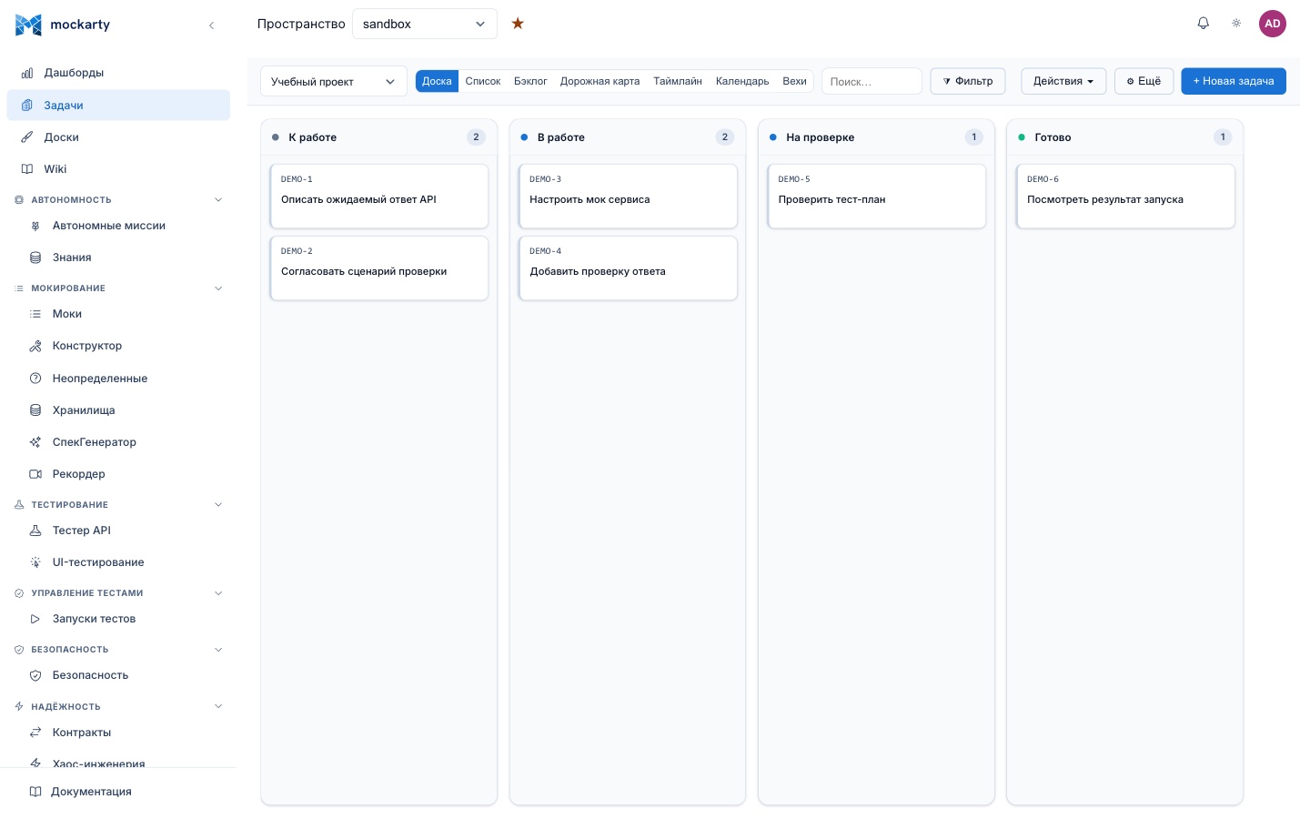Collapse the УПРАВЛЕНИЕ ТЕСТАМИ section
This screenshot has width=1310, height=819.
(218, 593)
